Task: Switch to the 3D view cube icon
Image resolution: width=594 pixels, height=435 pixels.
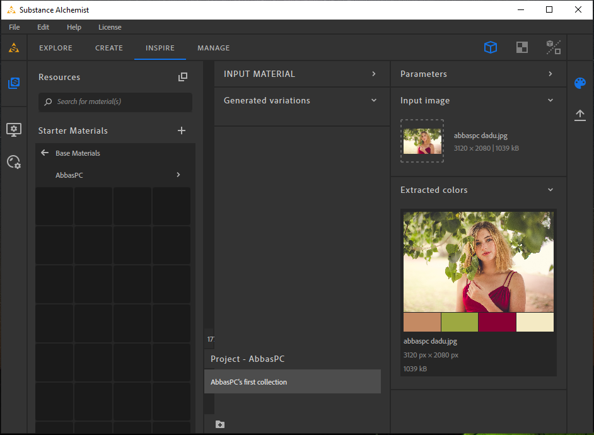Action: [490, 48]
